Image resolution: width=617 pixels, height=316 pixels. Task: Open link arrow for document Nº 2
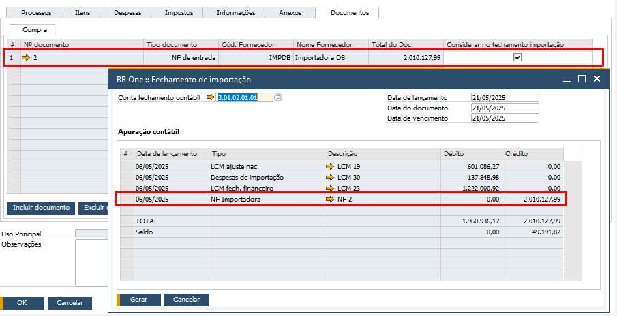(26, 58)
